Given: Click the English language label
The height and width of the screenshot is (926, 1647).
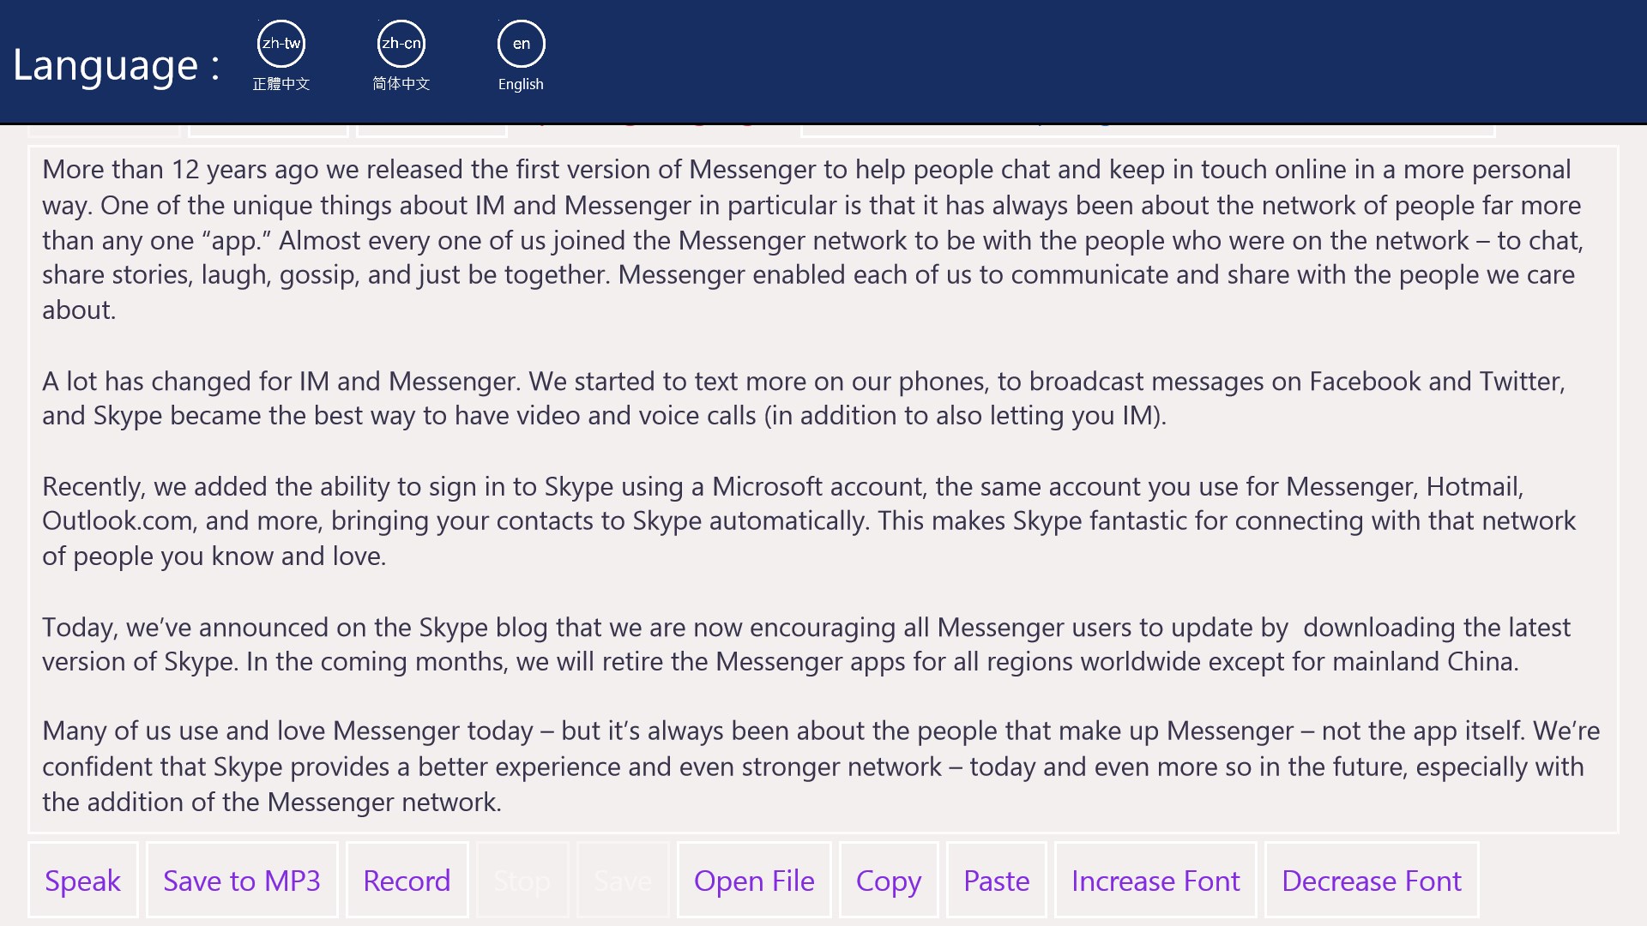Looking at the screenshot, I should pyautogui.click(x=521, y=84).
